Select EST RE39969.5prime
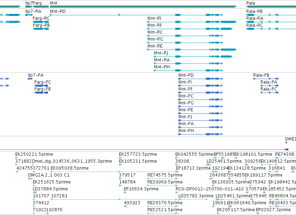 click(165, 182)
